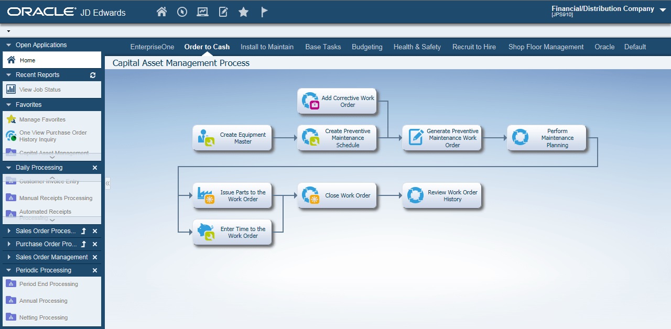Select Home under Open Applications

[x=52, y=60]
